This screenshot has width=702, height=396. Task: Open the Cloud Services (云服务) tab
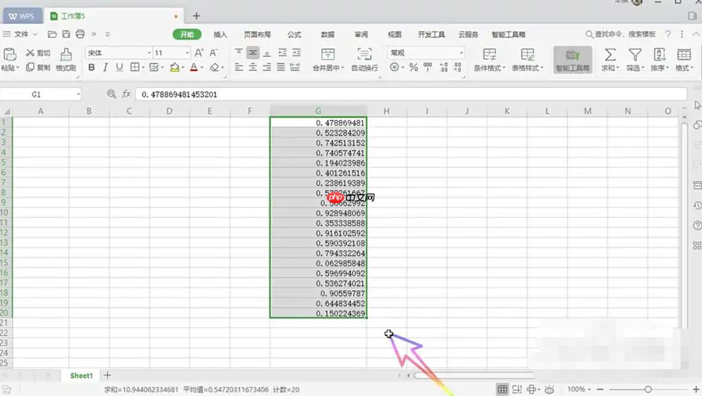pyautogui.click(x=469, y=34)
